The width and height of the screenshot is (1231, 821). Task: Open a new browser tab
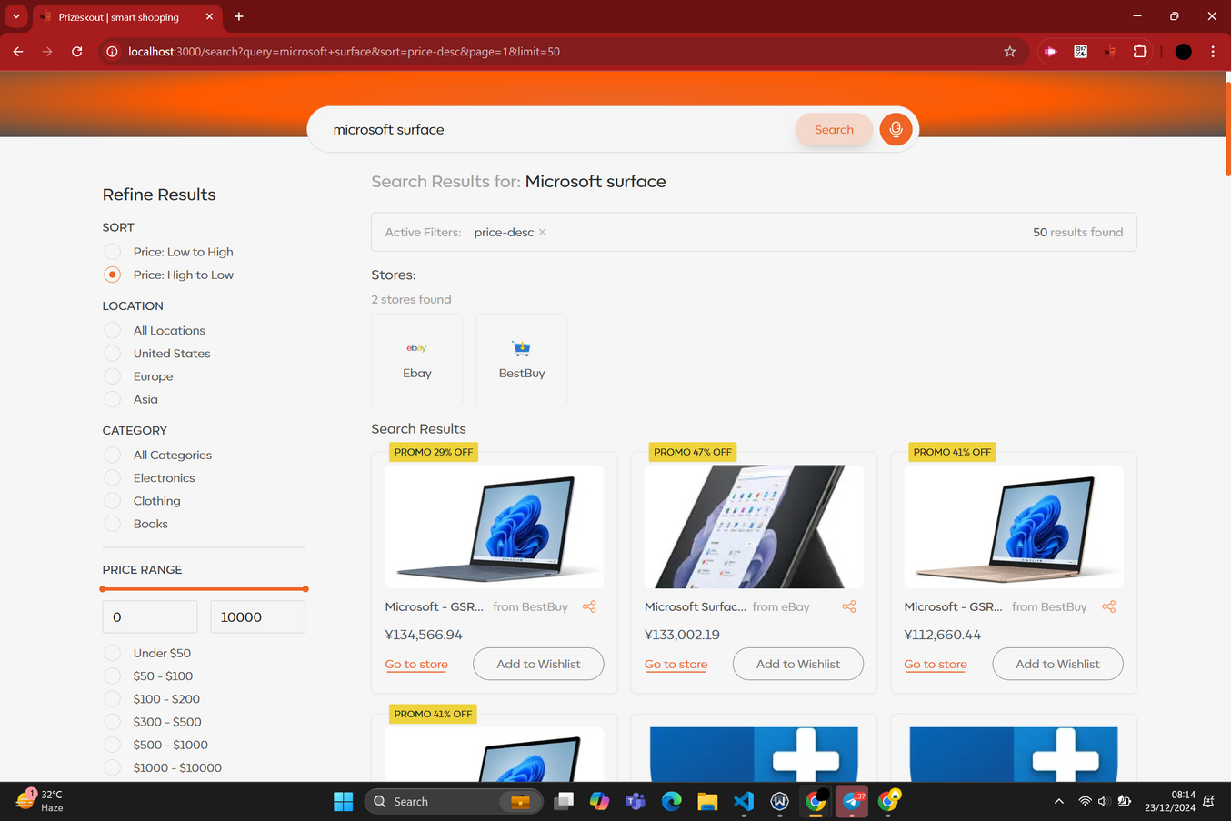(239, 16)
